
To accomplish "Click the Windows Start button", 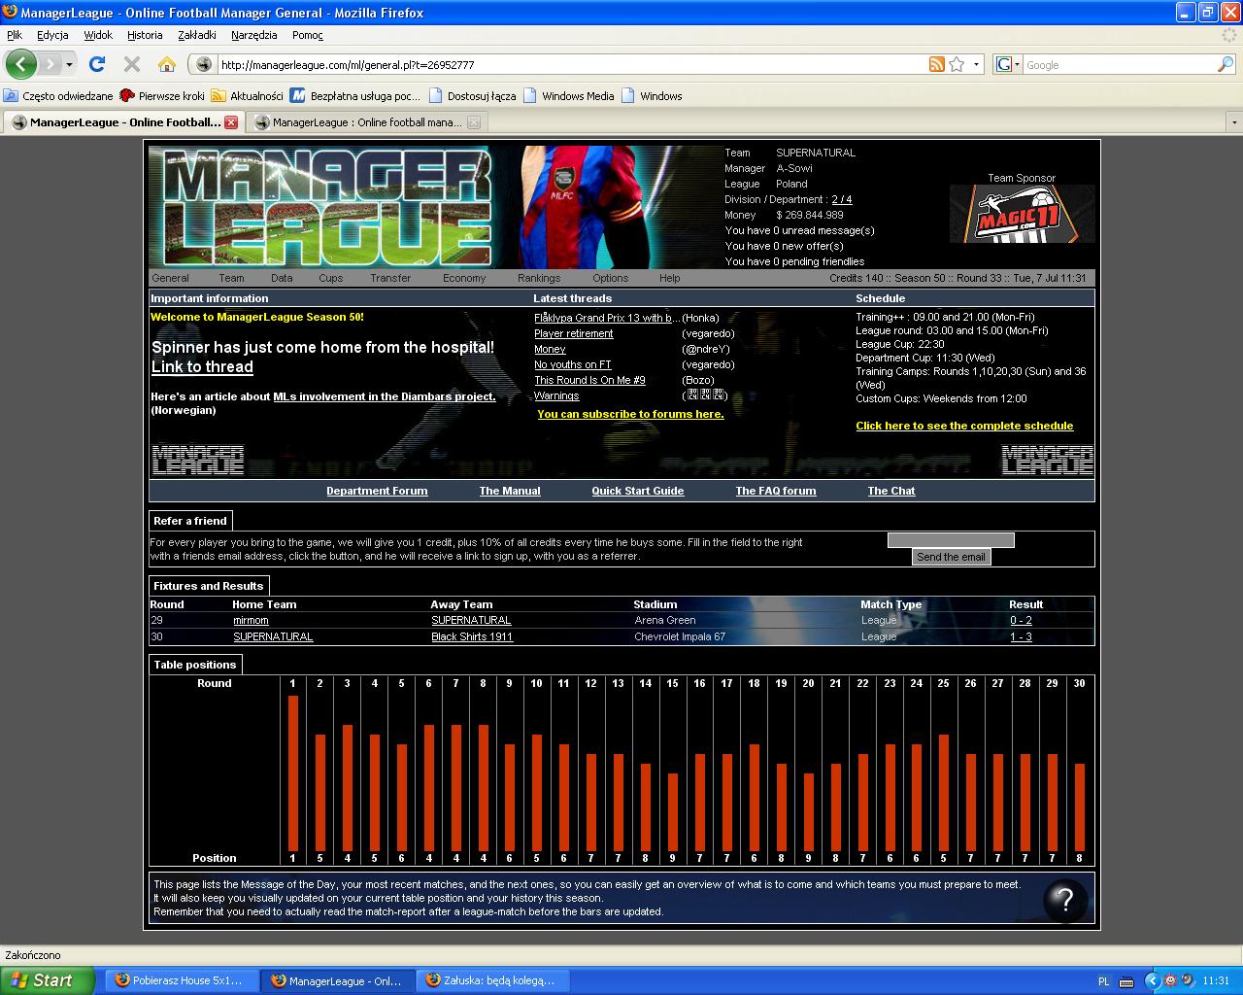I will (x=48, y=980).
